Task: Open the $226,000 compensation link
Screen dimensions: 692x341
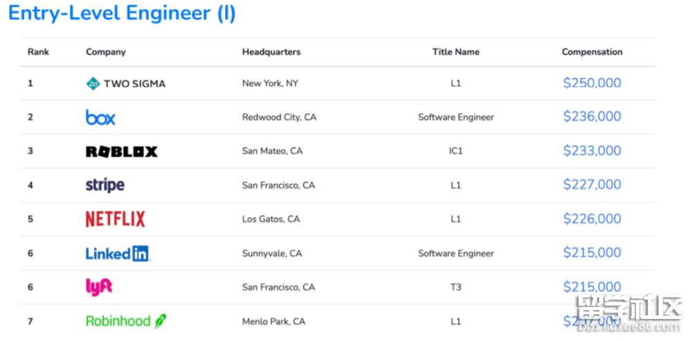Action: tap(592, 219)
